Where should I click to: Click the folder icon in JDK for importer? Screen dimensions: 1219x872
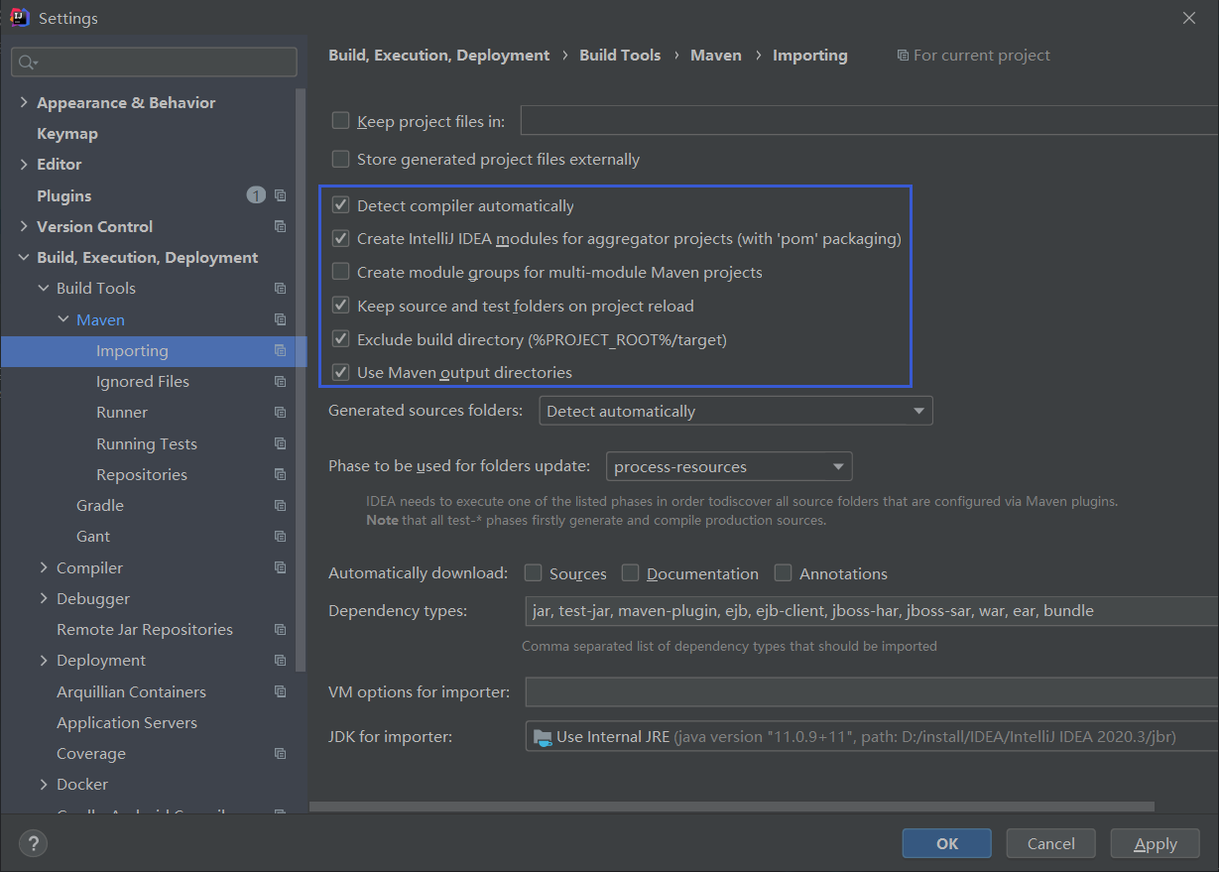point(543,737)
